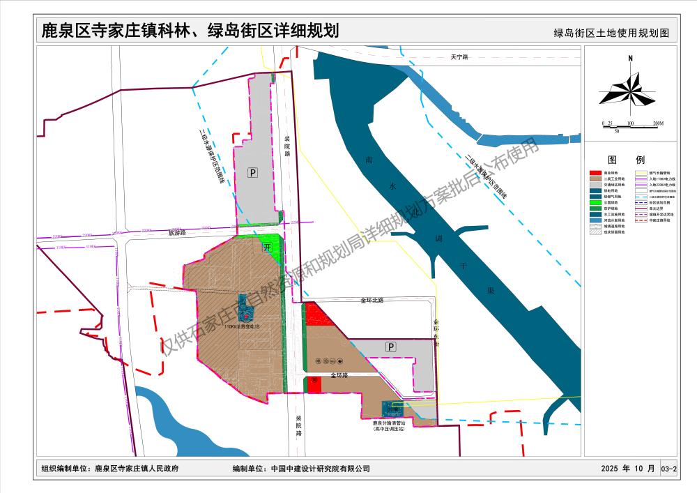The image size is (697, 493).
Task: Click the row of circular facility symbols
Action: click(x=328, y=361)
